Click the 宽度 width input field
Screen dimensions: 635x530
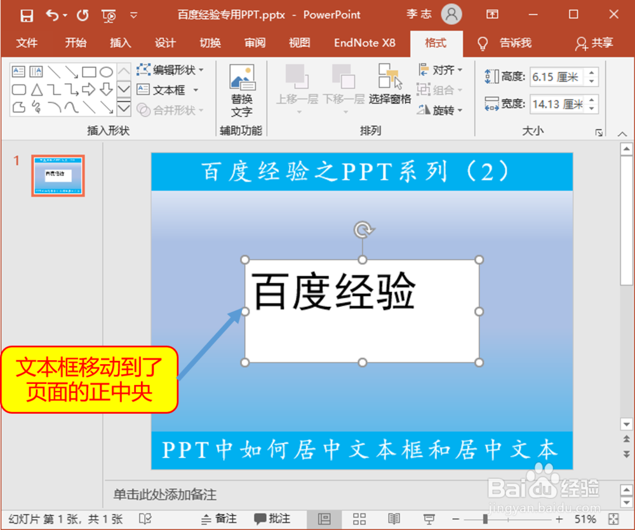point(558,104)
